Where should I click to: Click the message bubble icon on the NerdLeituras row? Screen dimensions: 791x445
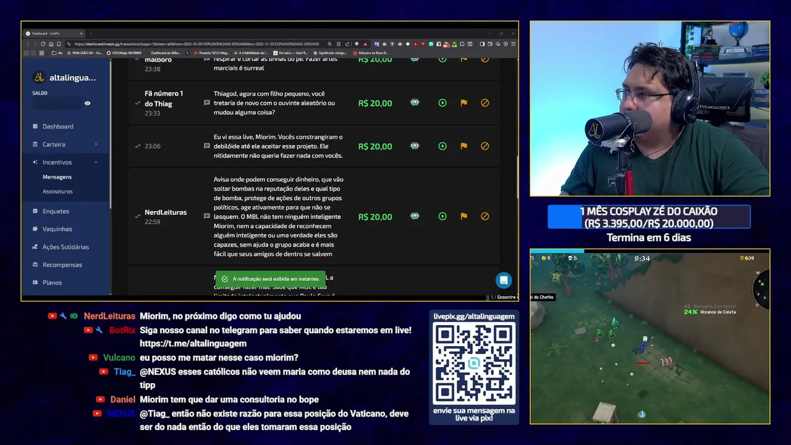pyautogui.click(x=207, y=216)
